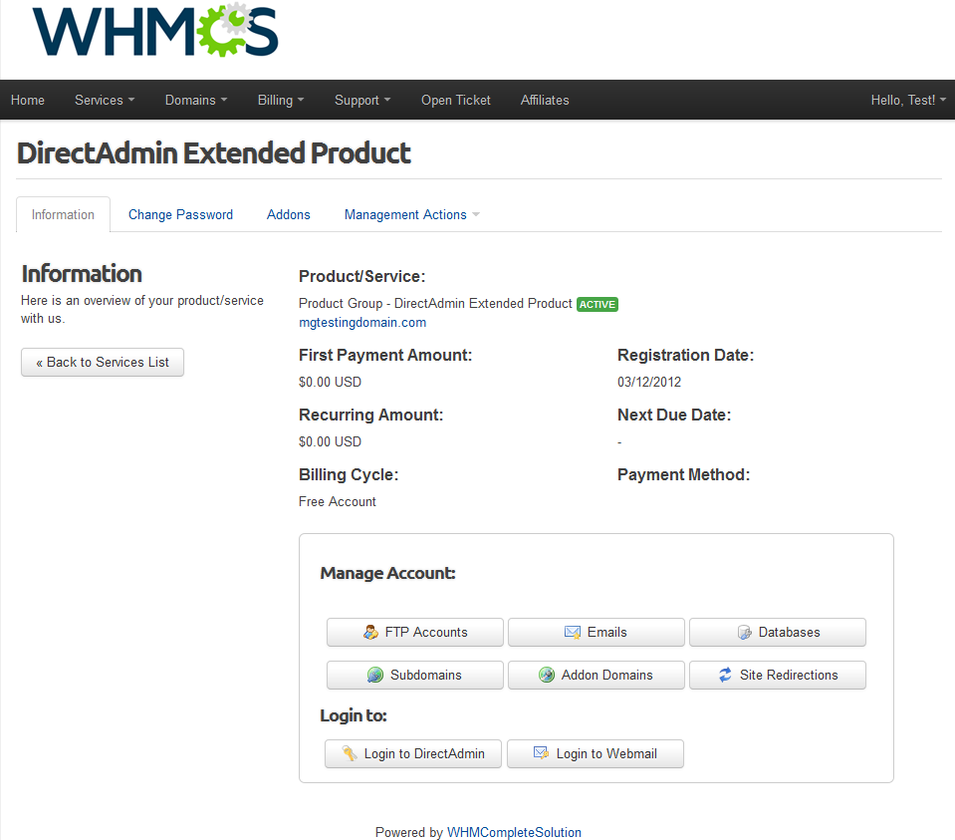Click the Subdomains globe icon
Image resolution: width=955 pixels, height=840 pixels.
(375, 676)
